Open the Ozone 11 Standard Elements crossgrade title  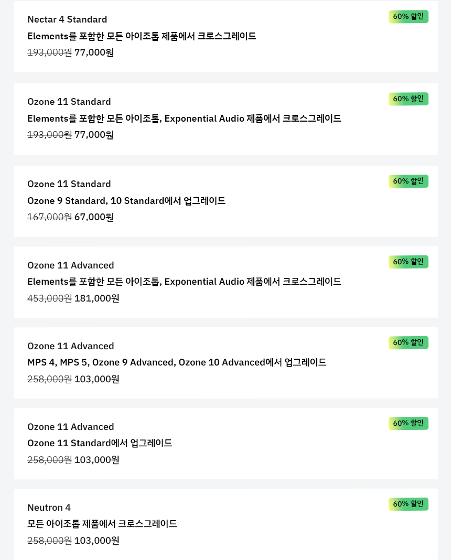click(69, 102)
